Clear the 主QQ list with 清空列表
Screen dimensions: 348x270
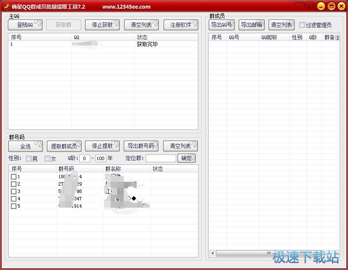point(141,25)
